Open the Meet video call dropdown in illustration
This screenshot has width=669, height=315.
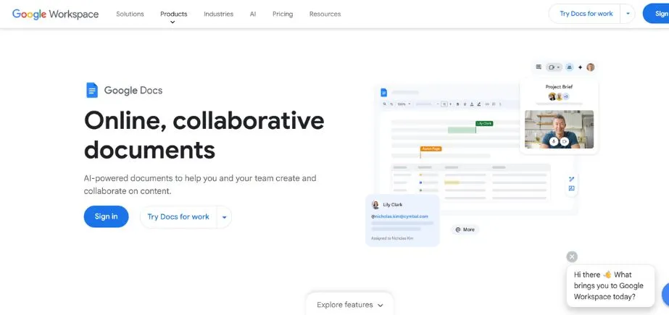click(554, 67)
